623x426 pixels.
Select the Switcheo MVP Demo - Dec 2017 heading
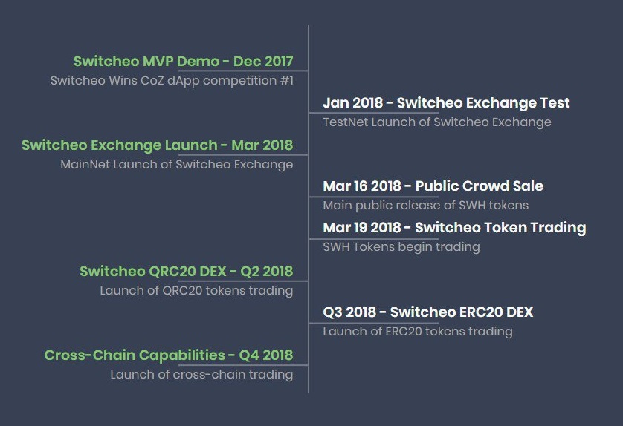point(183,62)
